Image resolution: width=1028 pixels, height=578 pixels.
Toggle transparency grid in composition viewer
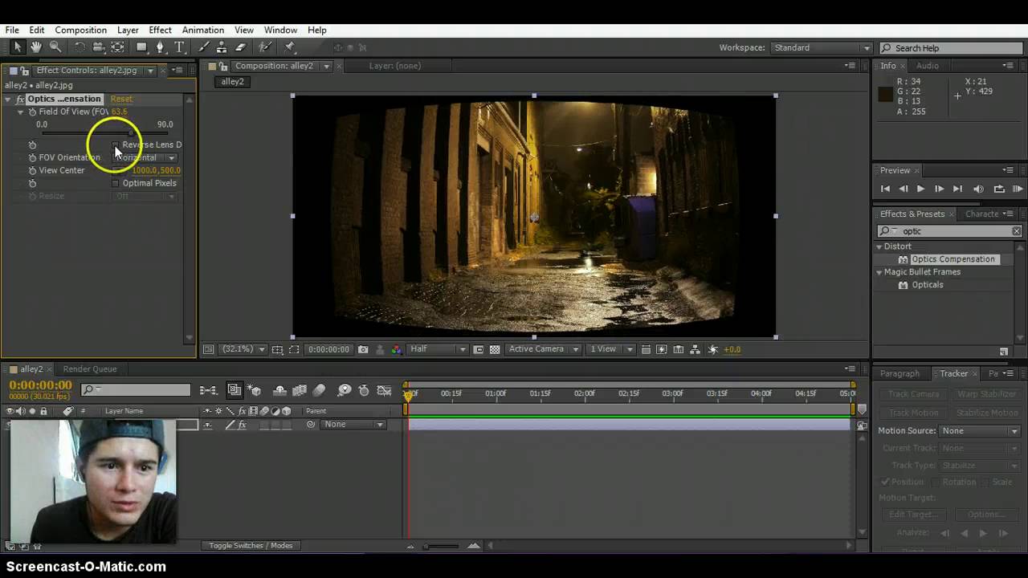495,349
